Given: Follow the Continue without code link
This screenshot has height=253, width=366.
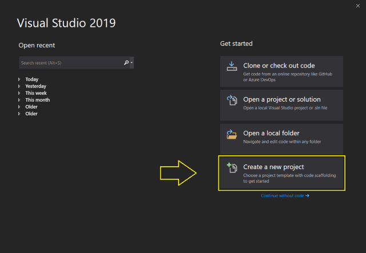Looking at the screenshot, I should click(285, 196).
